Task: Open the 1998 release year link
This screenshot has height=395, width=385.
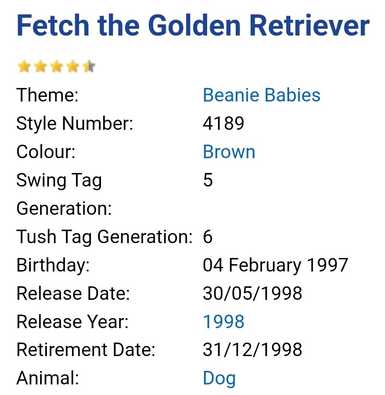Action: click(x=224, y=322)
